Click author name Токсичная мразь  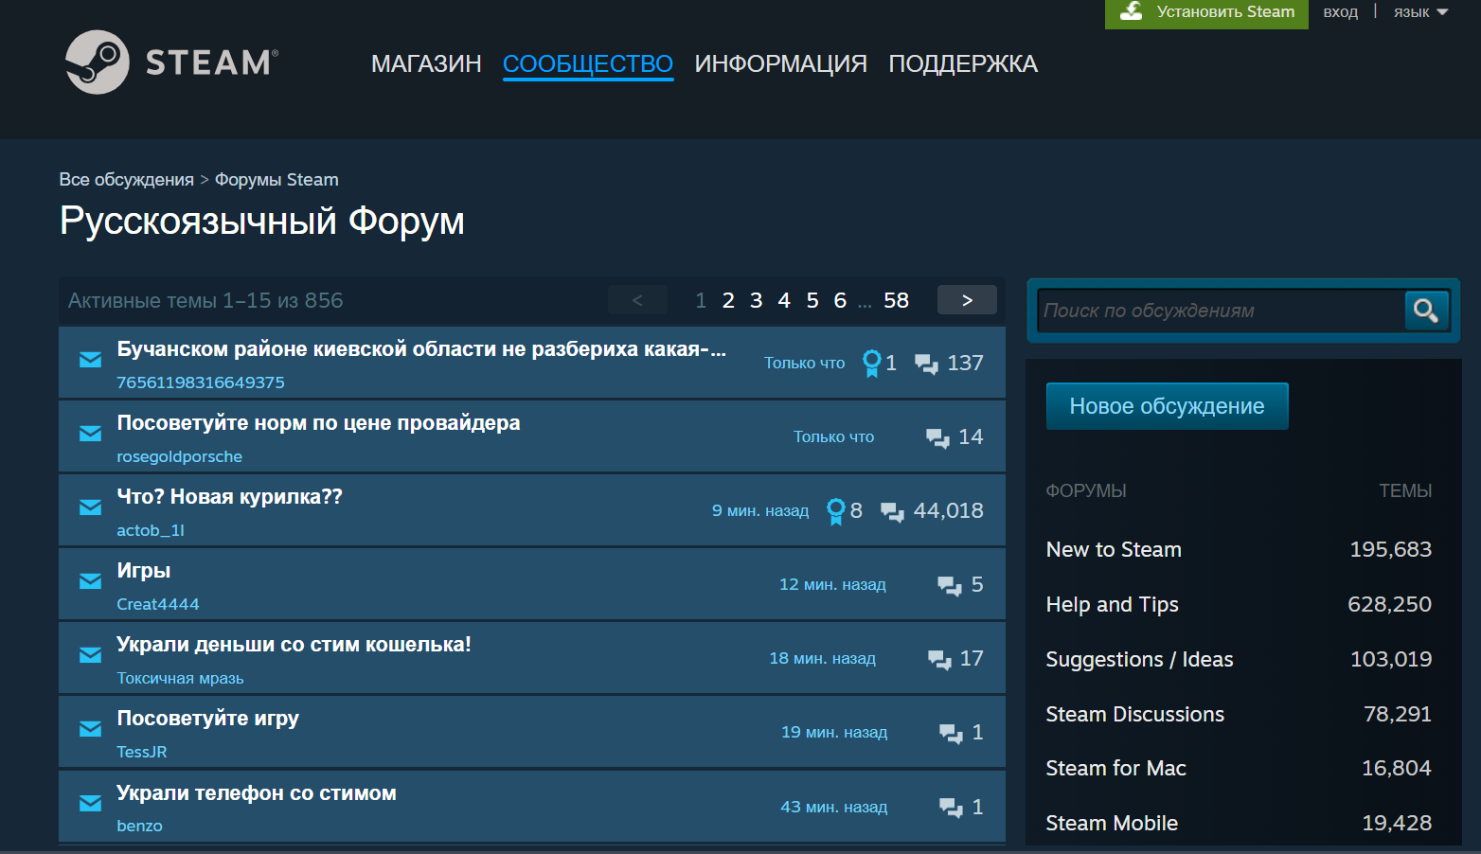(x=180, y=678)
